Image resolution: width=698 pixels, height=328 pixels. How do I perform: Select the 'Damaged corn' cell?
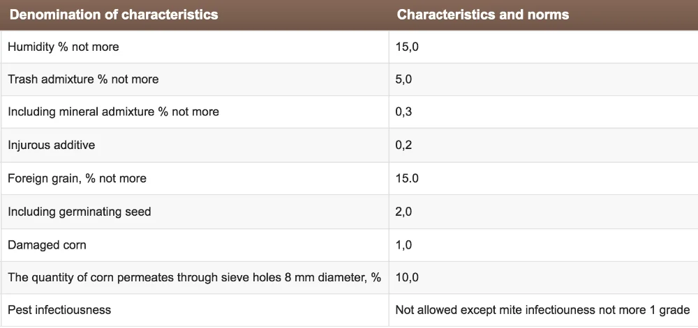pyautogui.click(x=47, y=245)
